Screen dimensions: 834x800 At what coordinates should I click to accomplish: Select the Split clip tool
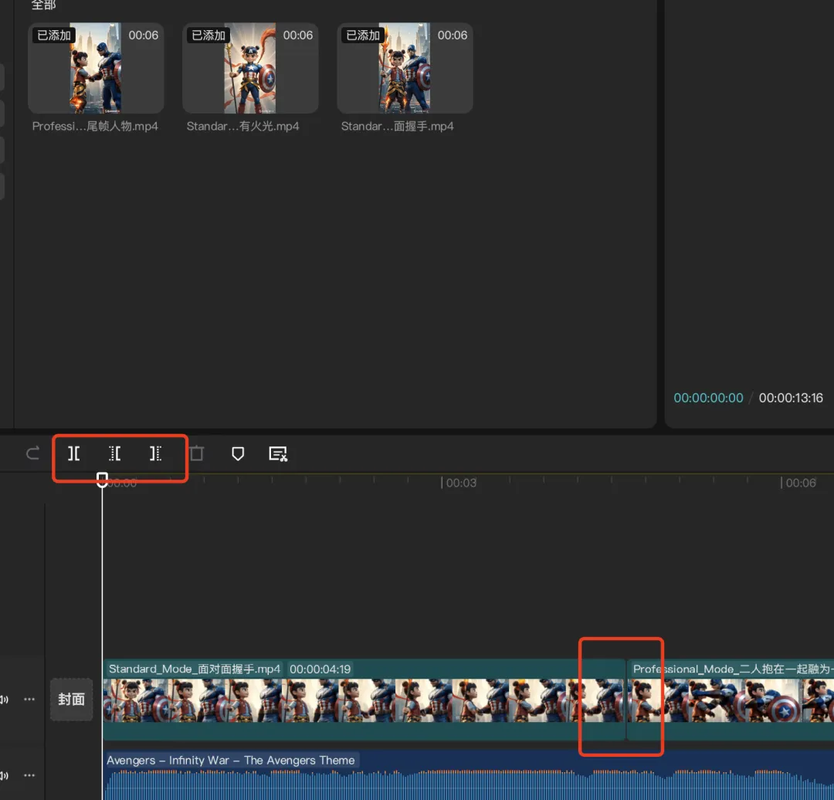pyautogui.click(x=73, y=453)
